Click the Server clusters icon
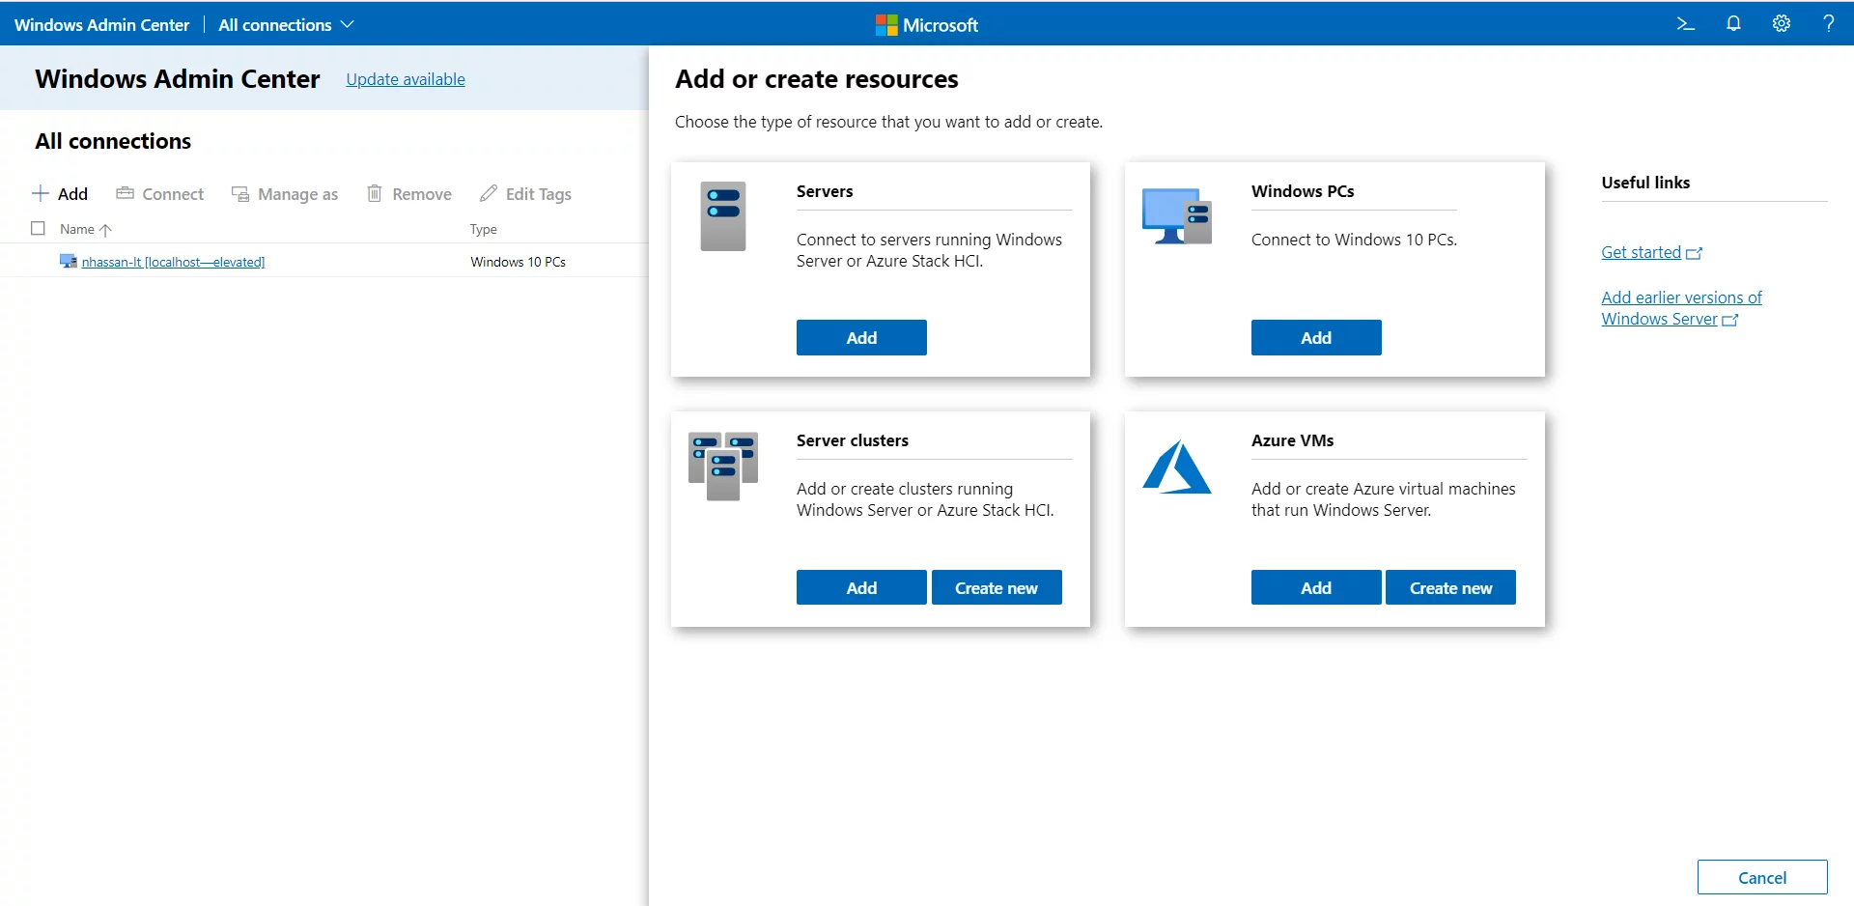Image resolution: width=1854 pixels, height=906 pixels. [x=723, y=466]
